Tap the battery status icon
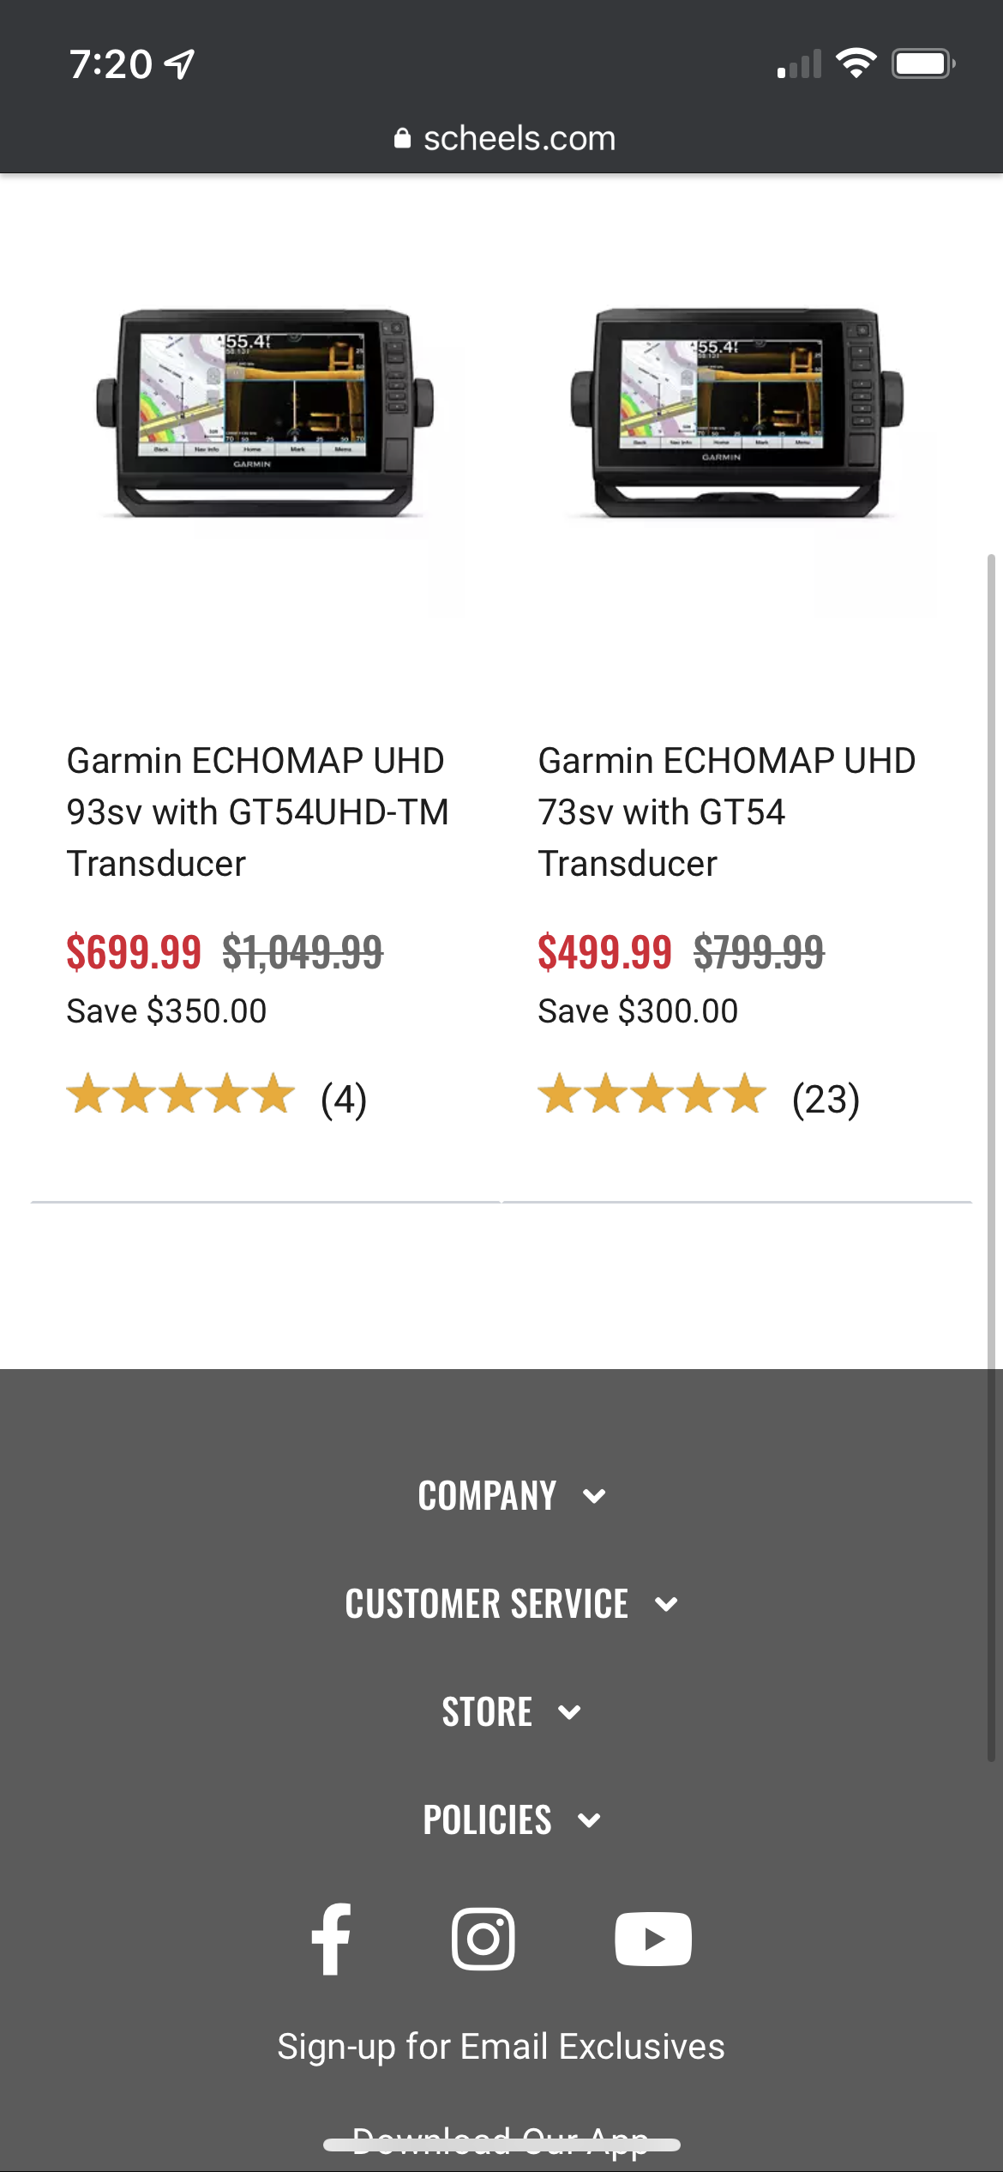The image size is (1003, 2172). pos(923,63)
